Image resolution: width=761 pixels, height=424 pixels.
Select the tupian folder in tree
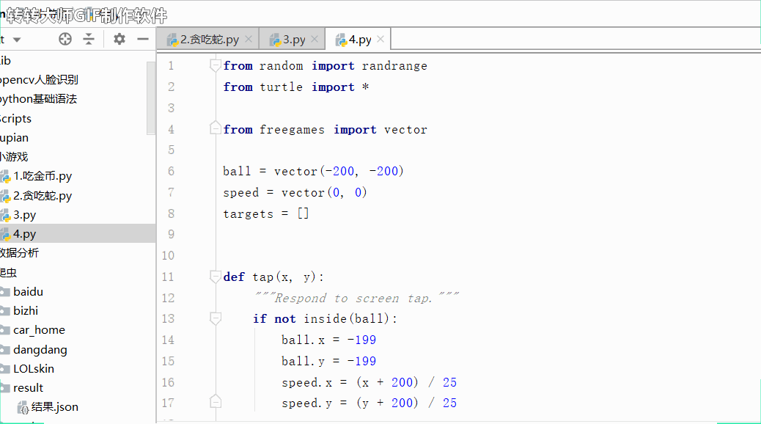14,137
